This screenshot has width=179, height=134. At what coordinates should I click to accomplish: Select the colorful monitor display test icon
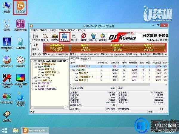(20, 81)
